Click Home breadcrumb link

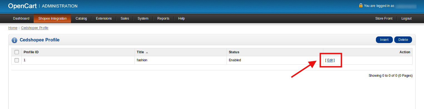(13, 28)
